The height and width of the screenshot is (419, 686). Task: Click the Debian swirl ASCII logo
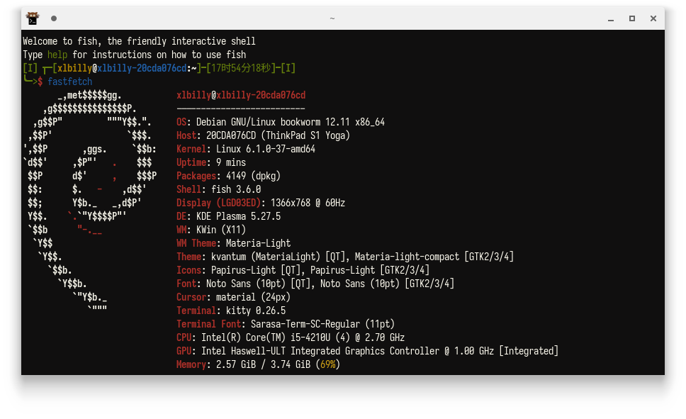90,203
